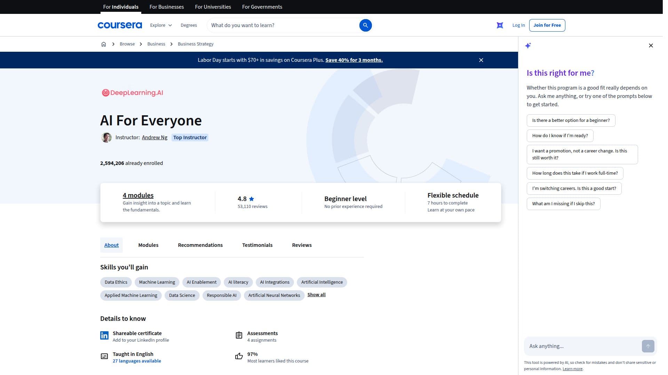Open For Governments tab
This screenshot has height=375, width=668.
[x=262, y=7]
